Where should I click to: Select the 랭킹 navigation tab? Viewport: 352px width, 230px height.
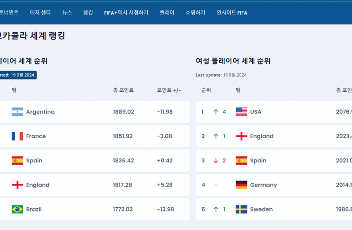pyautogui.click(x=88, y=13)
